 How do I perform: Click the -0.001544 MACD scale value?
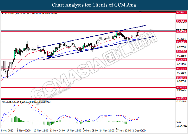coord(182,126)
